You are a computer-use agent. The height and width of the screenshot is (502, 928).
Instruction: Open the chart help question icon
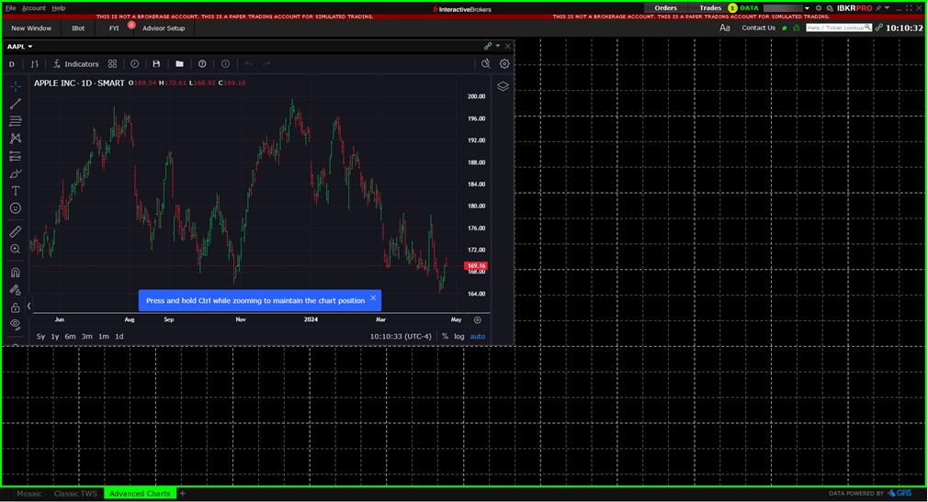click(202, 64)
